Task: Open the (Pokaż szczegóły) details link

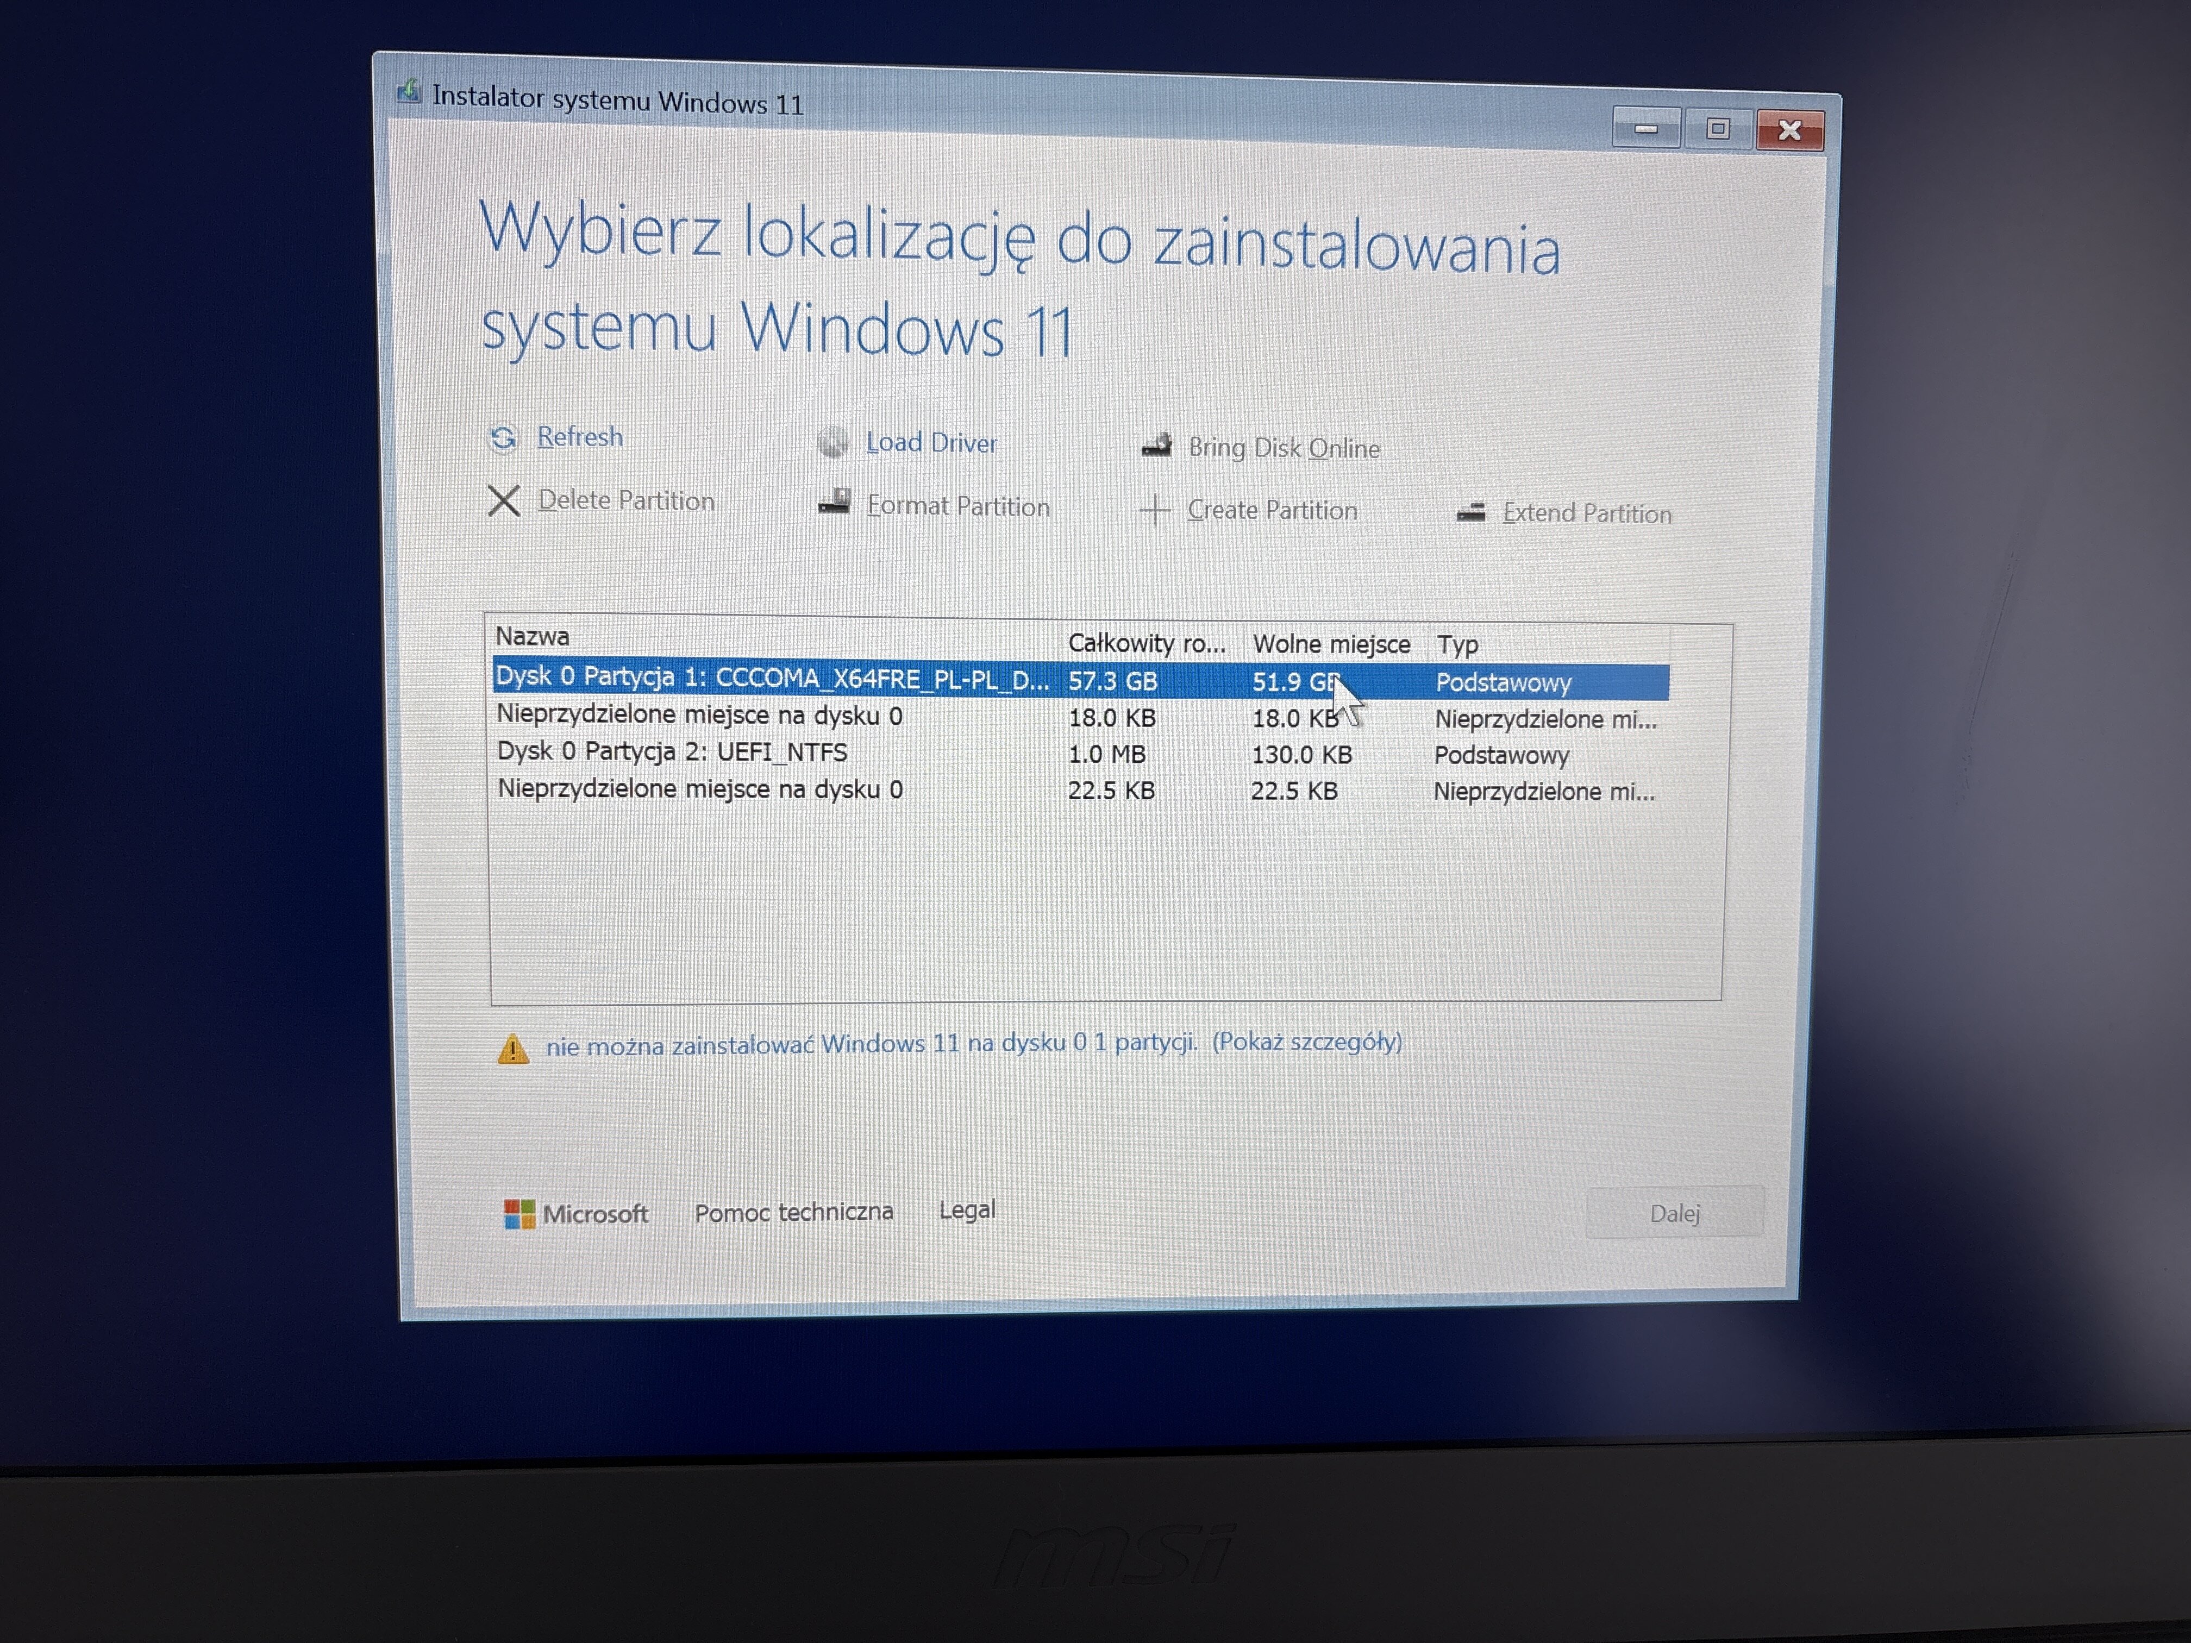Action: pos(1306,1042)
